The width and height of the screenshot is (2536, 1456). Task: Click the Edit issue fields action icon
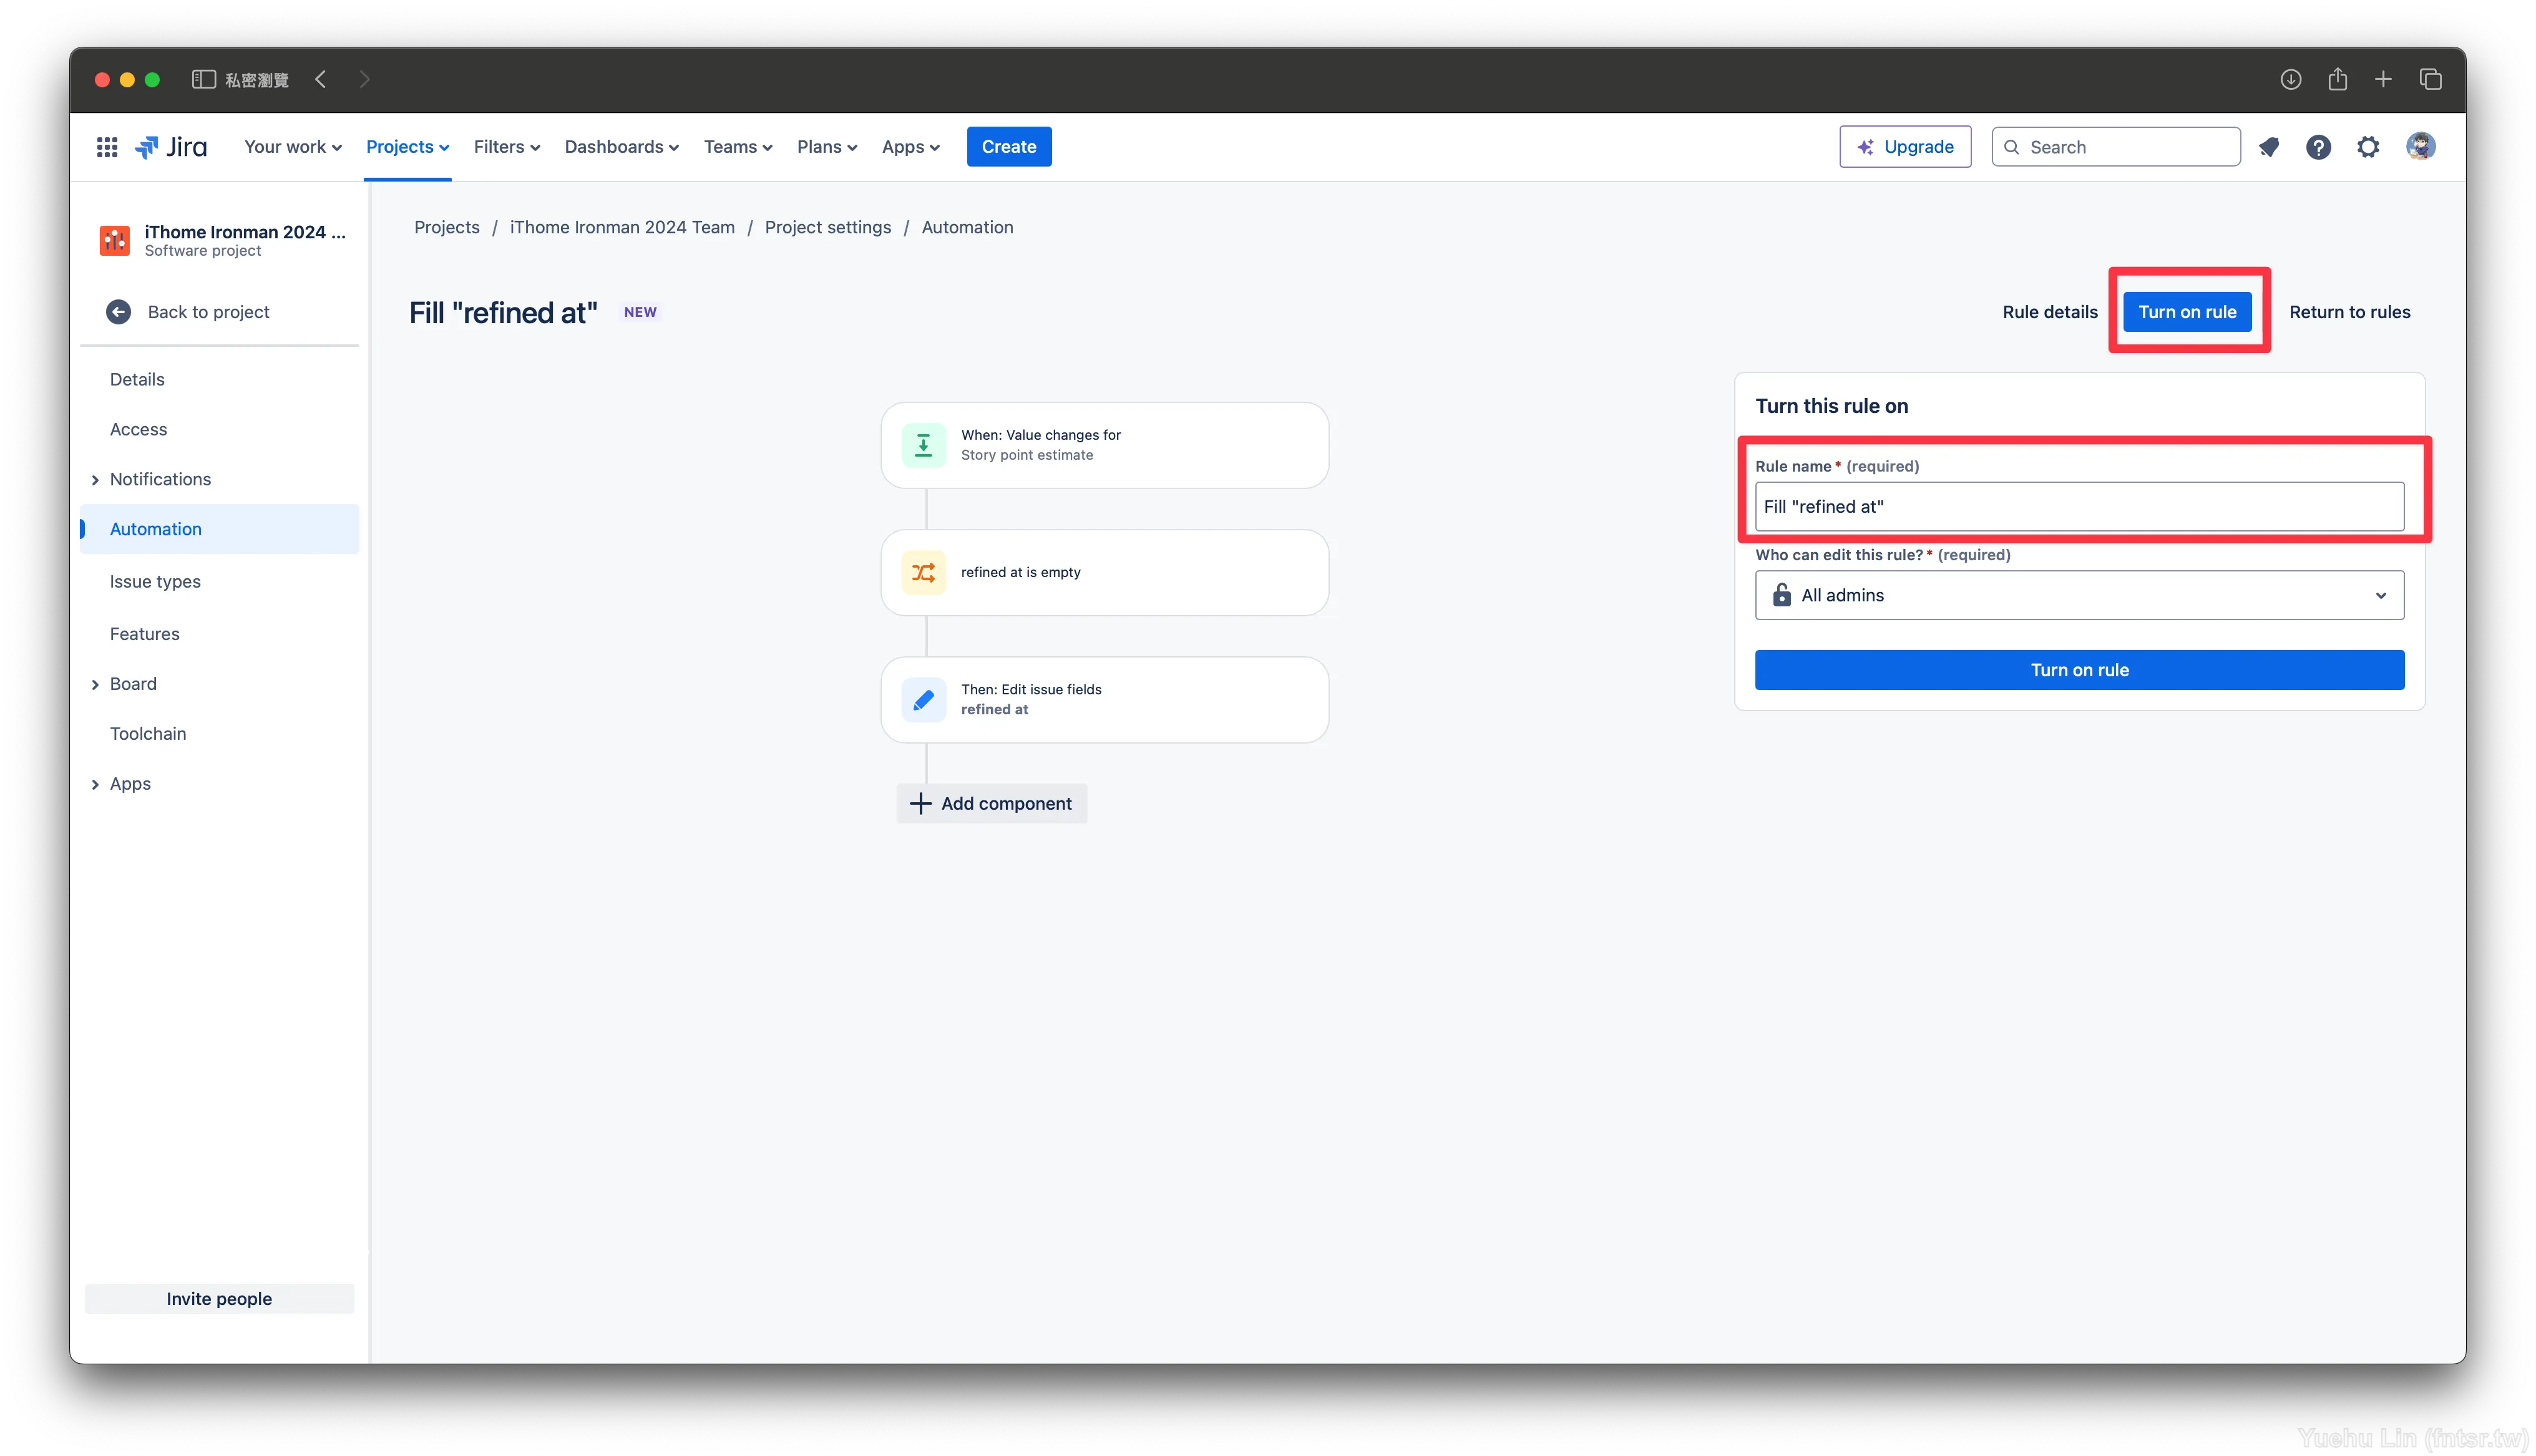(x=923, y=699)
